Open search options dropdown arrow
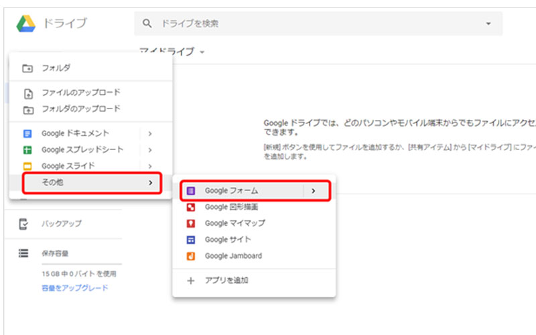The image size is (536, 335). point(488,23)
